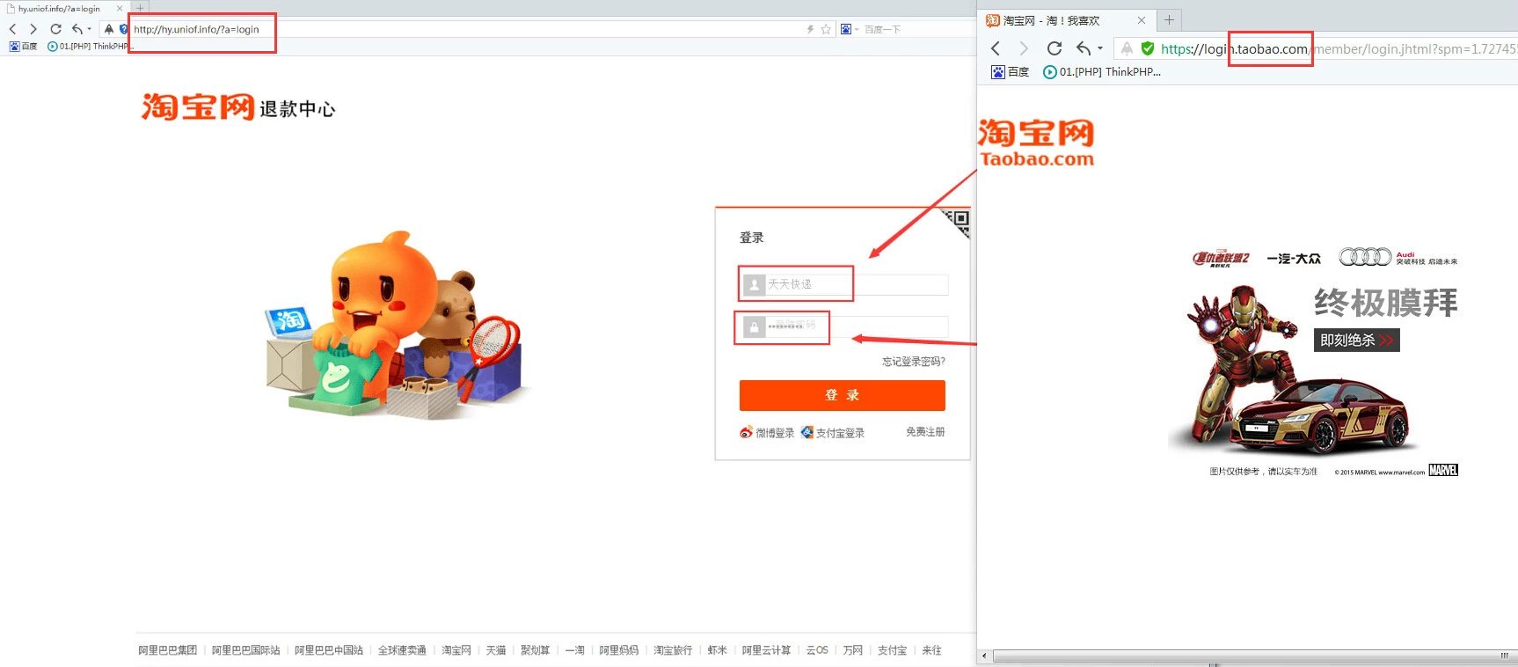Go forward in the left browser window

click(x=33, y=29)
